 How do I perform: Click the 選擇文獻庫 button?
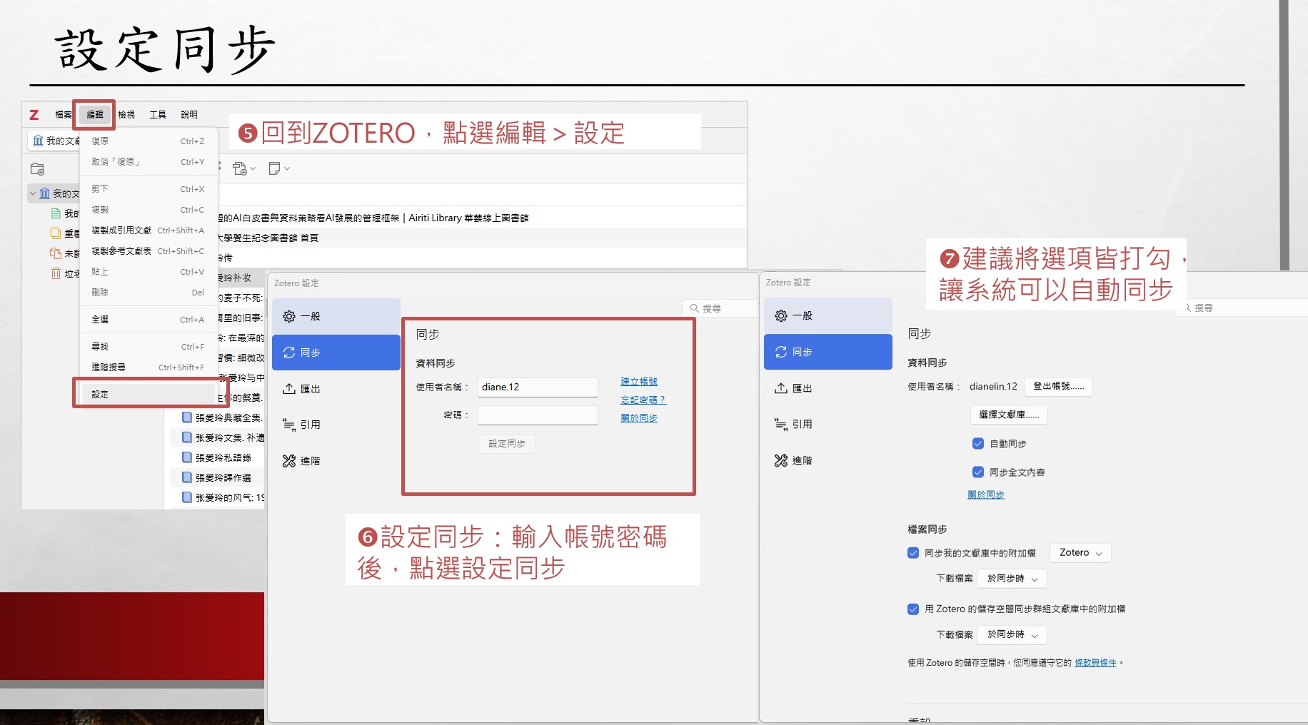click(1009, 415)
